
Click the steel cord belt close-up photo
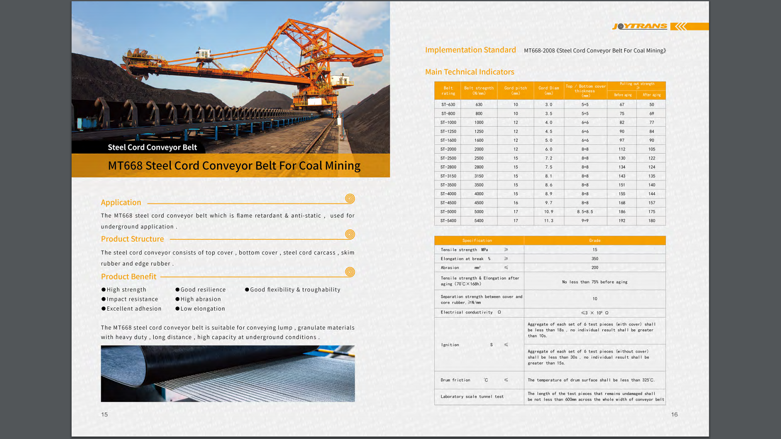pyautogui.click(x=228, y=374)
